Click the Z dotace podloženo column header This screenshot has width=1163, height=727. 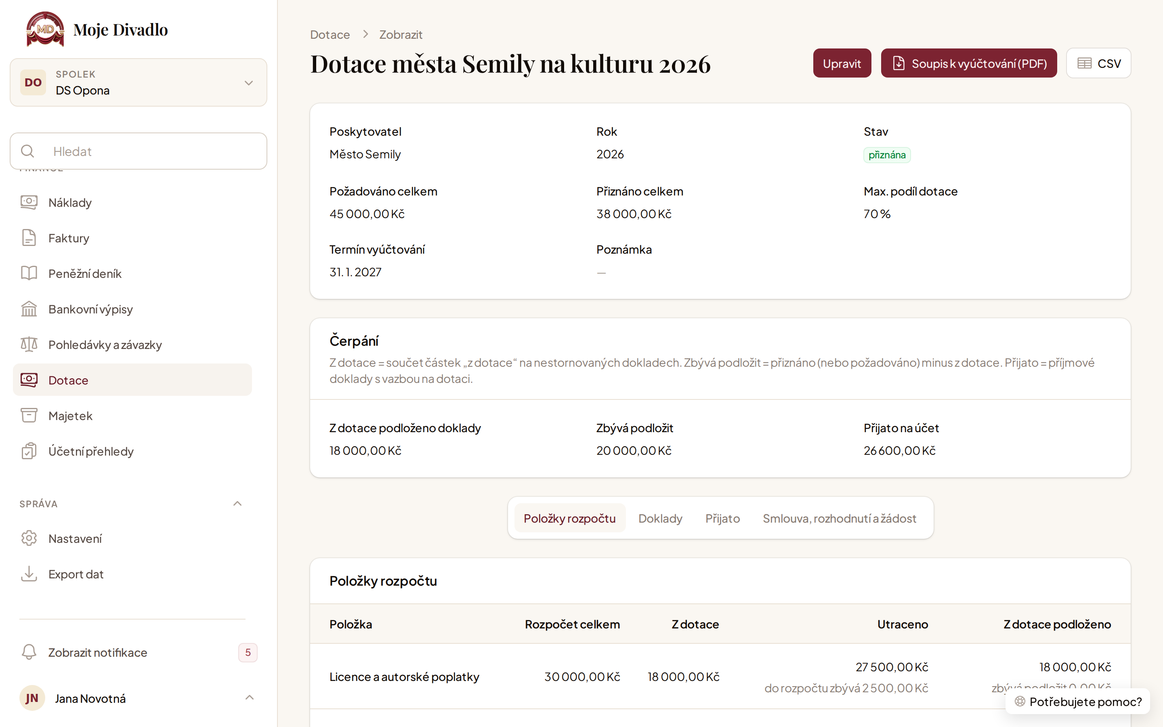(1057, 624)
